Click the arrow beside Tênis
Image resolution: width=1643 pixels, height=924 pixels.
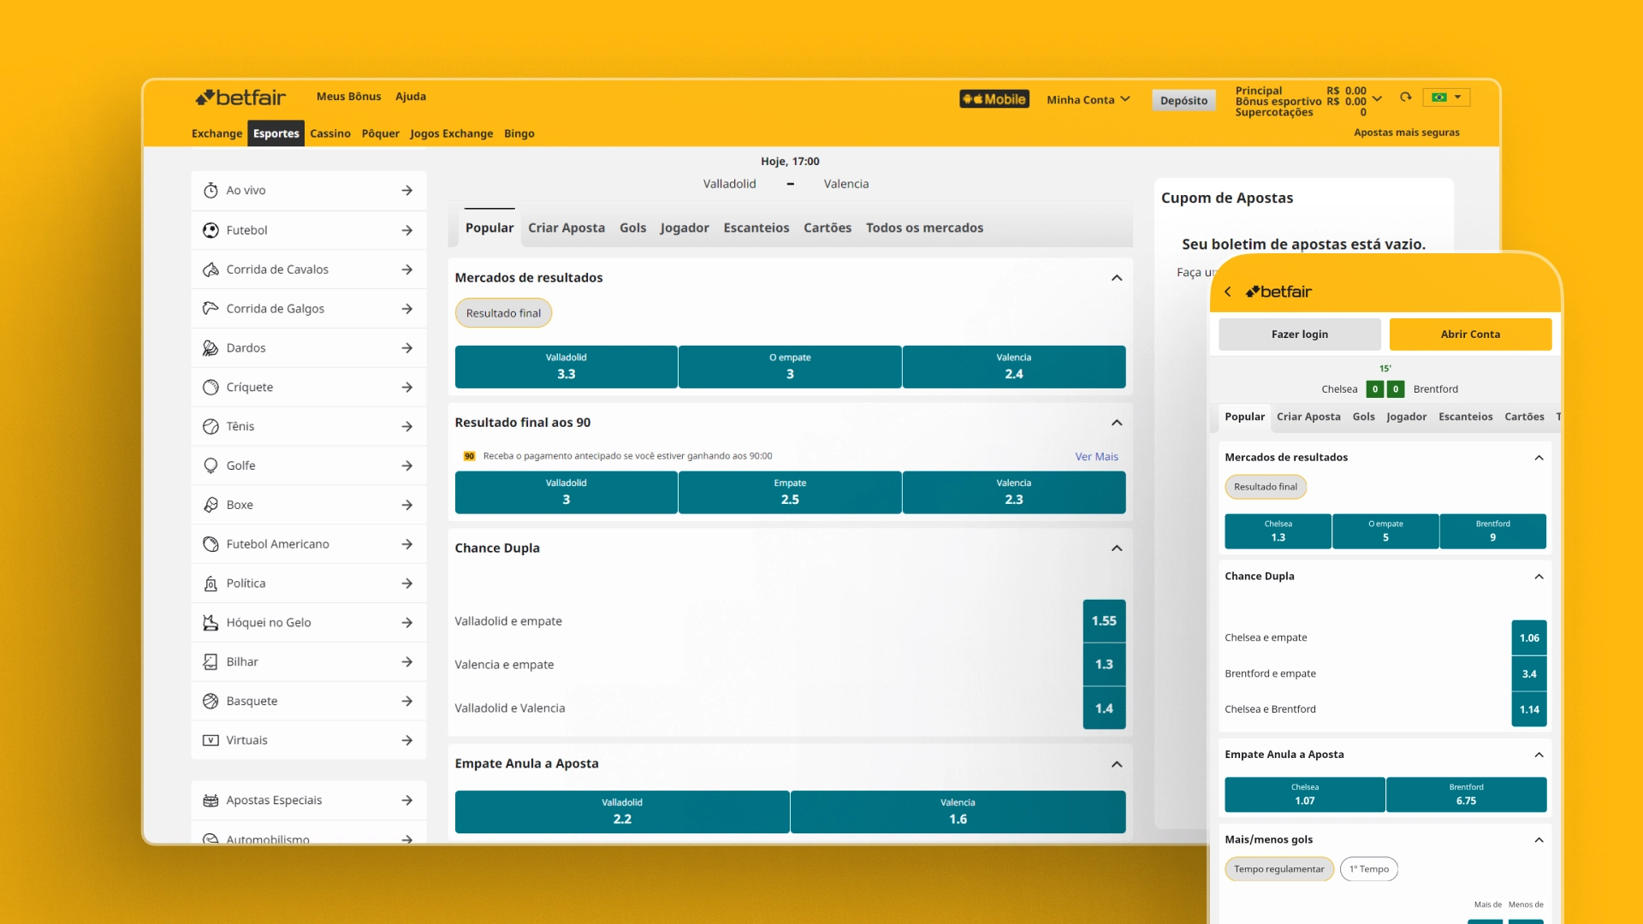click(x=407, y=427)
